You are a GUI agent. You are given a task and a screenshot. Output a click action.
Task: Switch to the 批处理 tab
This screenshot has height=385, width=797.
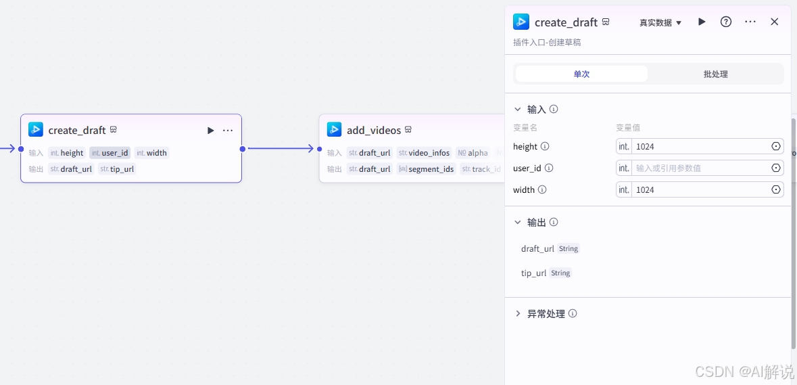click(716, 74)
